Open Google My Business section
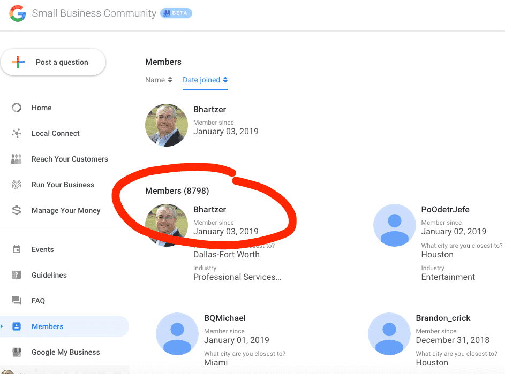This screenshot has width=505, height=374. 66,352
